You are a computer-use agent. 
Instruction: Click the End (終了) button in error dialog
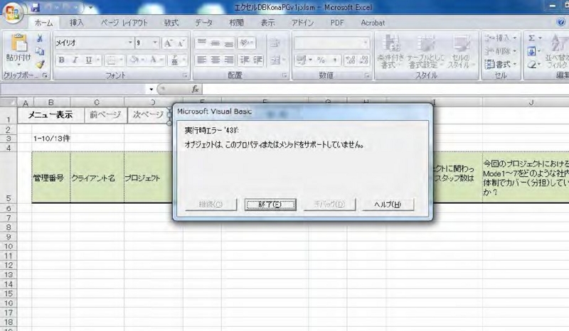[270, 205]
